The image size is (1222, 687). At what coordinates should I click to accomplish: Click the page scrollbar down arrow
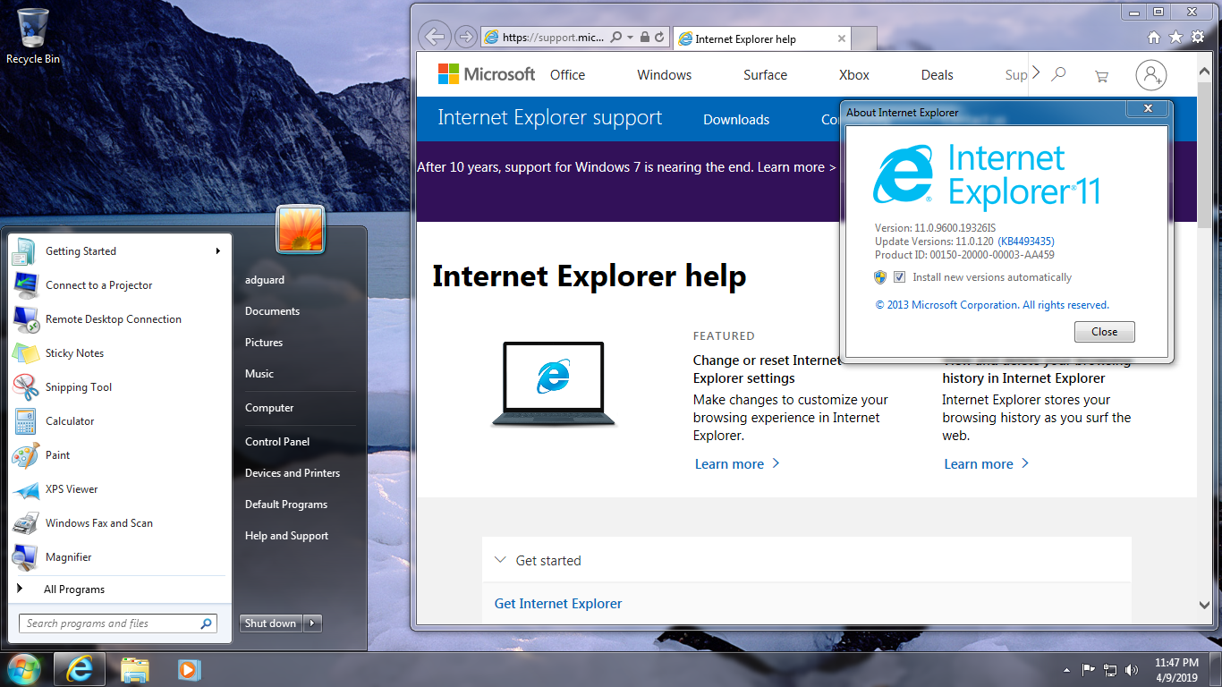pyautogui.click(x=1204, y=605)
